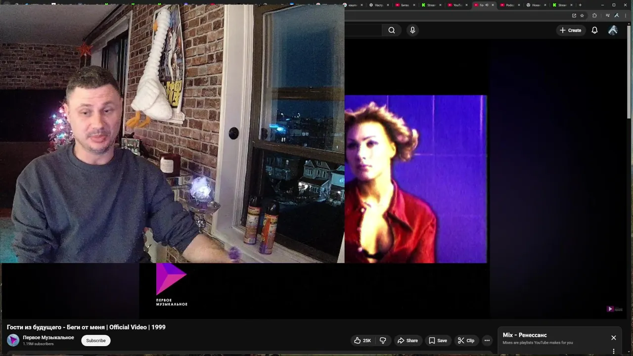Save the video to a playlist

click(x=438, y=340)
